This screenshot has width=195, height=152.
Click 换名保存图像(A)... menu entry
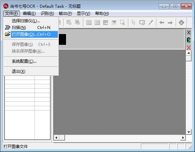tap(31, 51)
